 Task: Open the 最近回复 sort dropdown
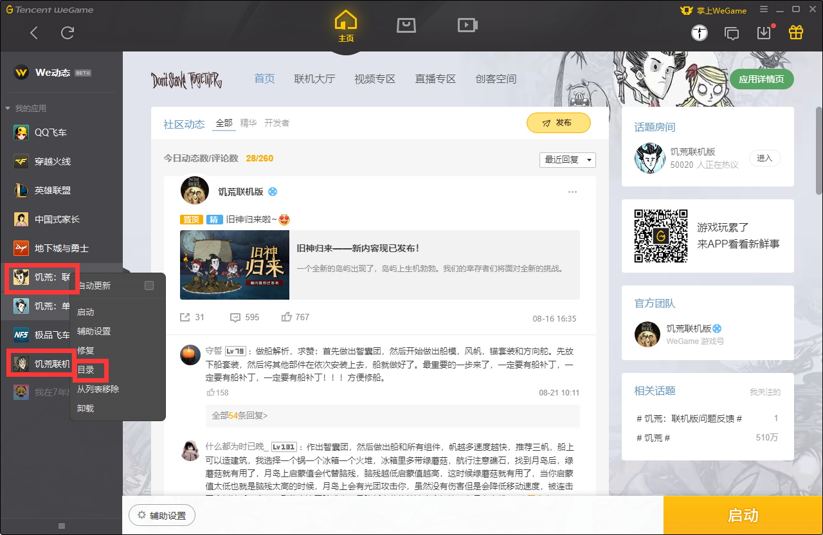pyautogui.click(x=567, y=159)
